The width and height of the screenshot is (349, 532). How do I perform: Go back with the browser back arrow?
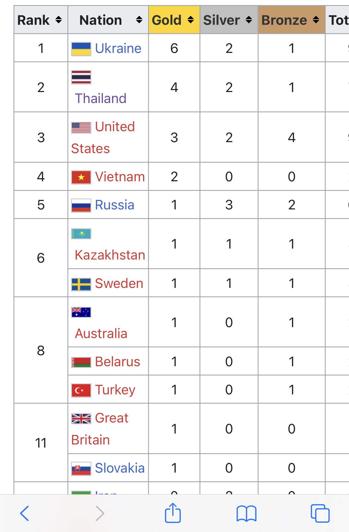[25, 513]
